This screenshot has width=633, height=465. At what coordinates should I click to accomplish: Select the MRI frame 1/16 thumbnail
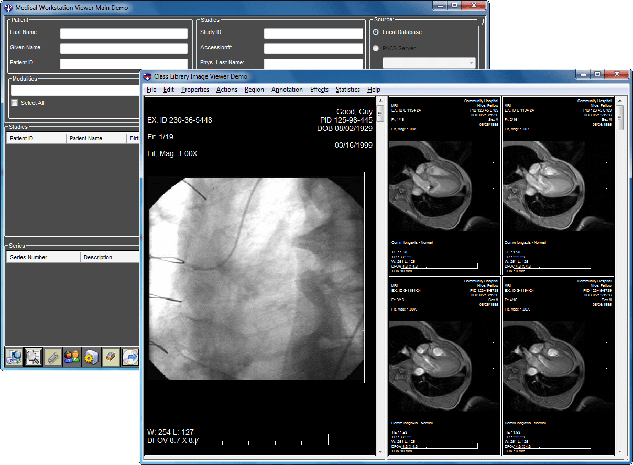(x=444, y=185)
